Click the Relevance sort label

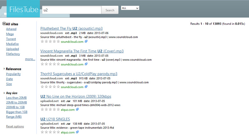(13, 69)
